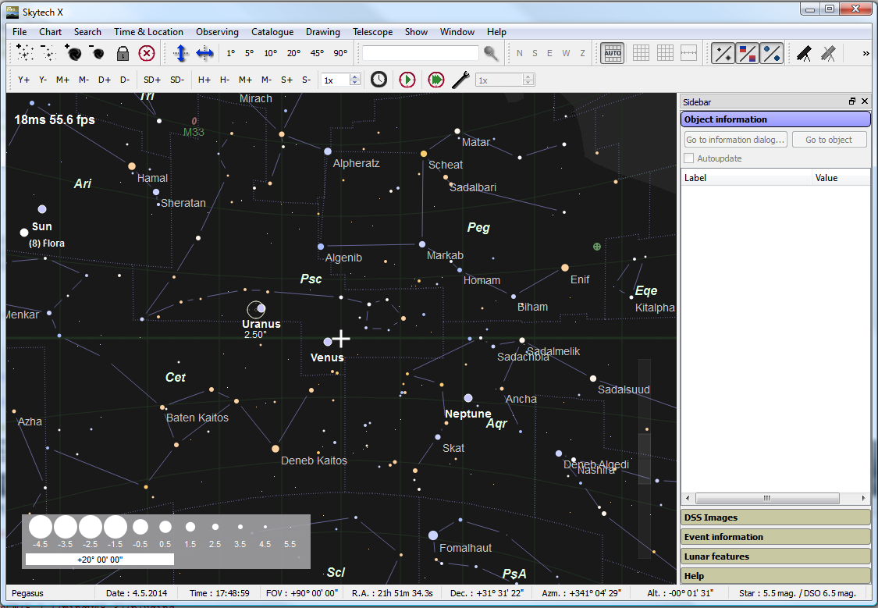878x608 pixels.
Task: Toggle the red-blue squares slash button
Action: pyautogui.click(x=747, y=53)
